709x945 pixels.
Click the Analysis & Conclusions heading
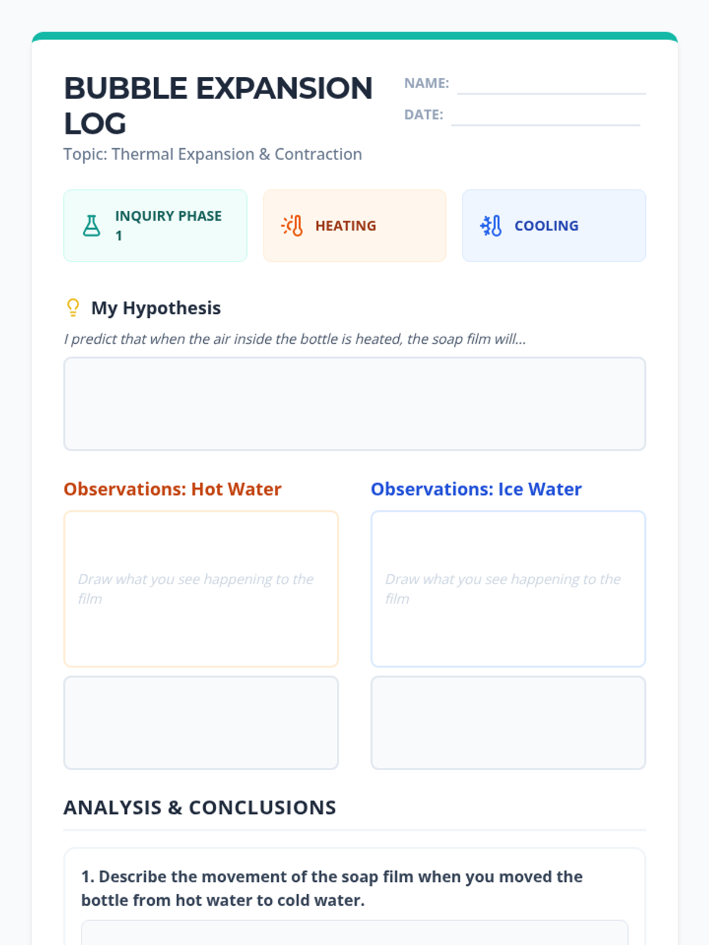200,807
